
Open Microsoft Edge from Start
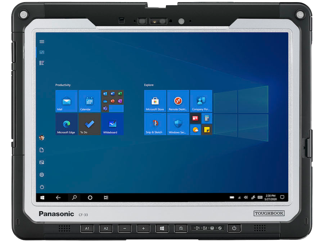coord(67,124)
